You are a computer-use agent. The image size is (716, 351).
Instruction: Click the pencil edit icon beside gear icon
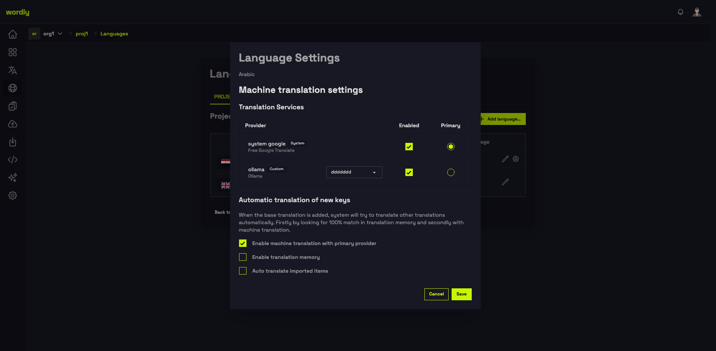(505, 159)
